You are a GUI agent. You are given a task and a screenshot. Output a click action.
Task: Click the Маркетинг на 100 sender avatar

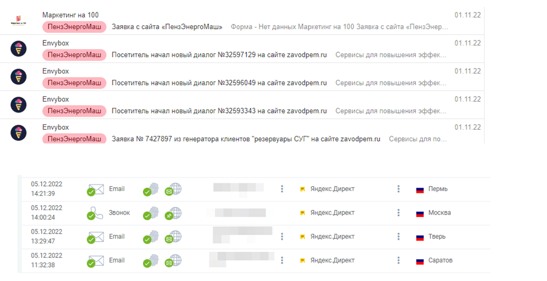point(19,21)
